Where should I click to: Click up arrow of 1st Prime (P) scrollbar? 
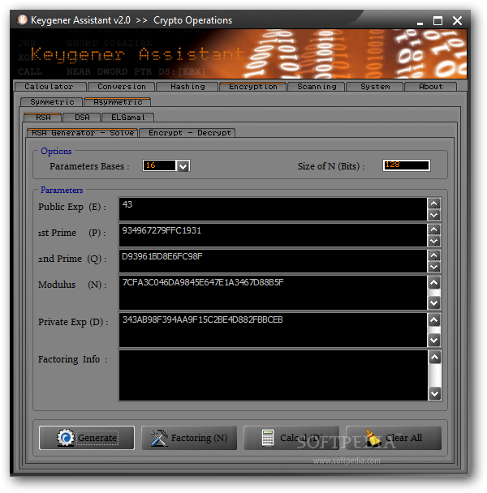[x=434, y=229]
